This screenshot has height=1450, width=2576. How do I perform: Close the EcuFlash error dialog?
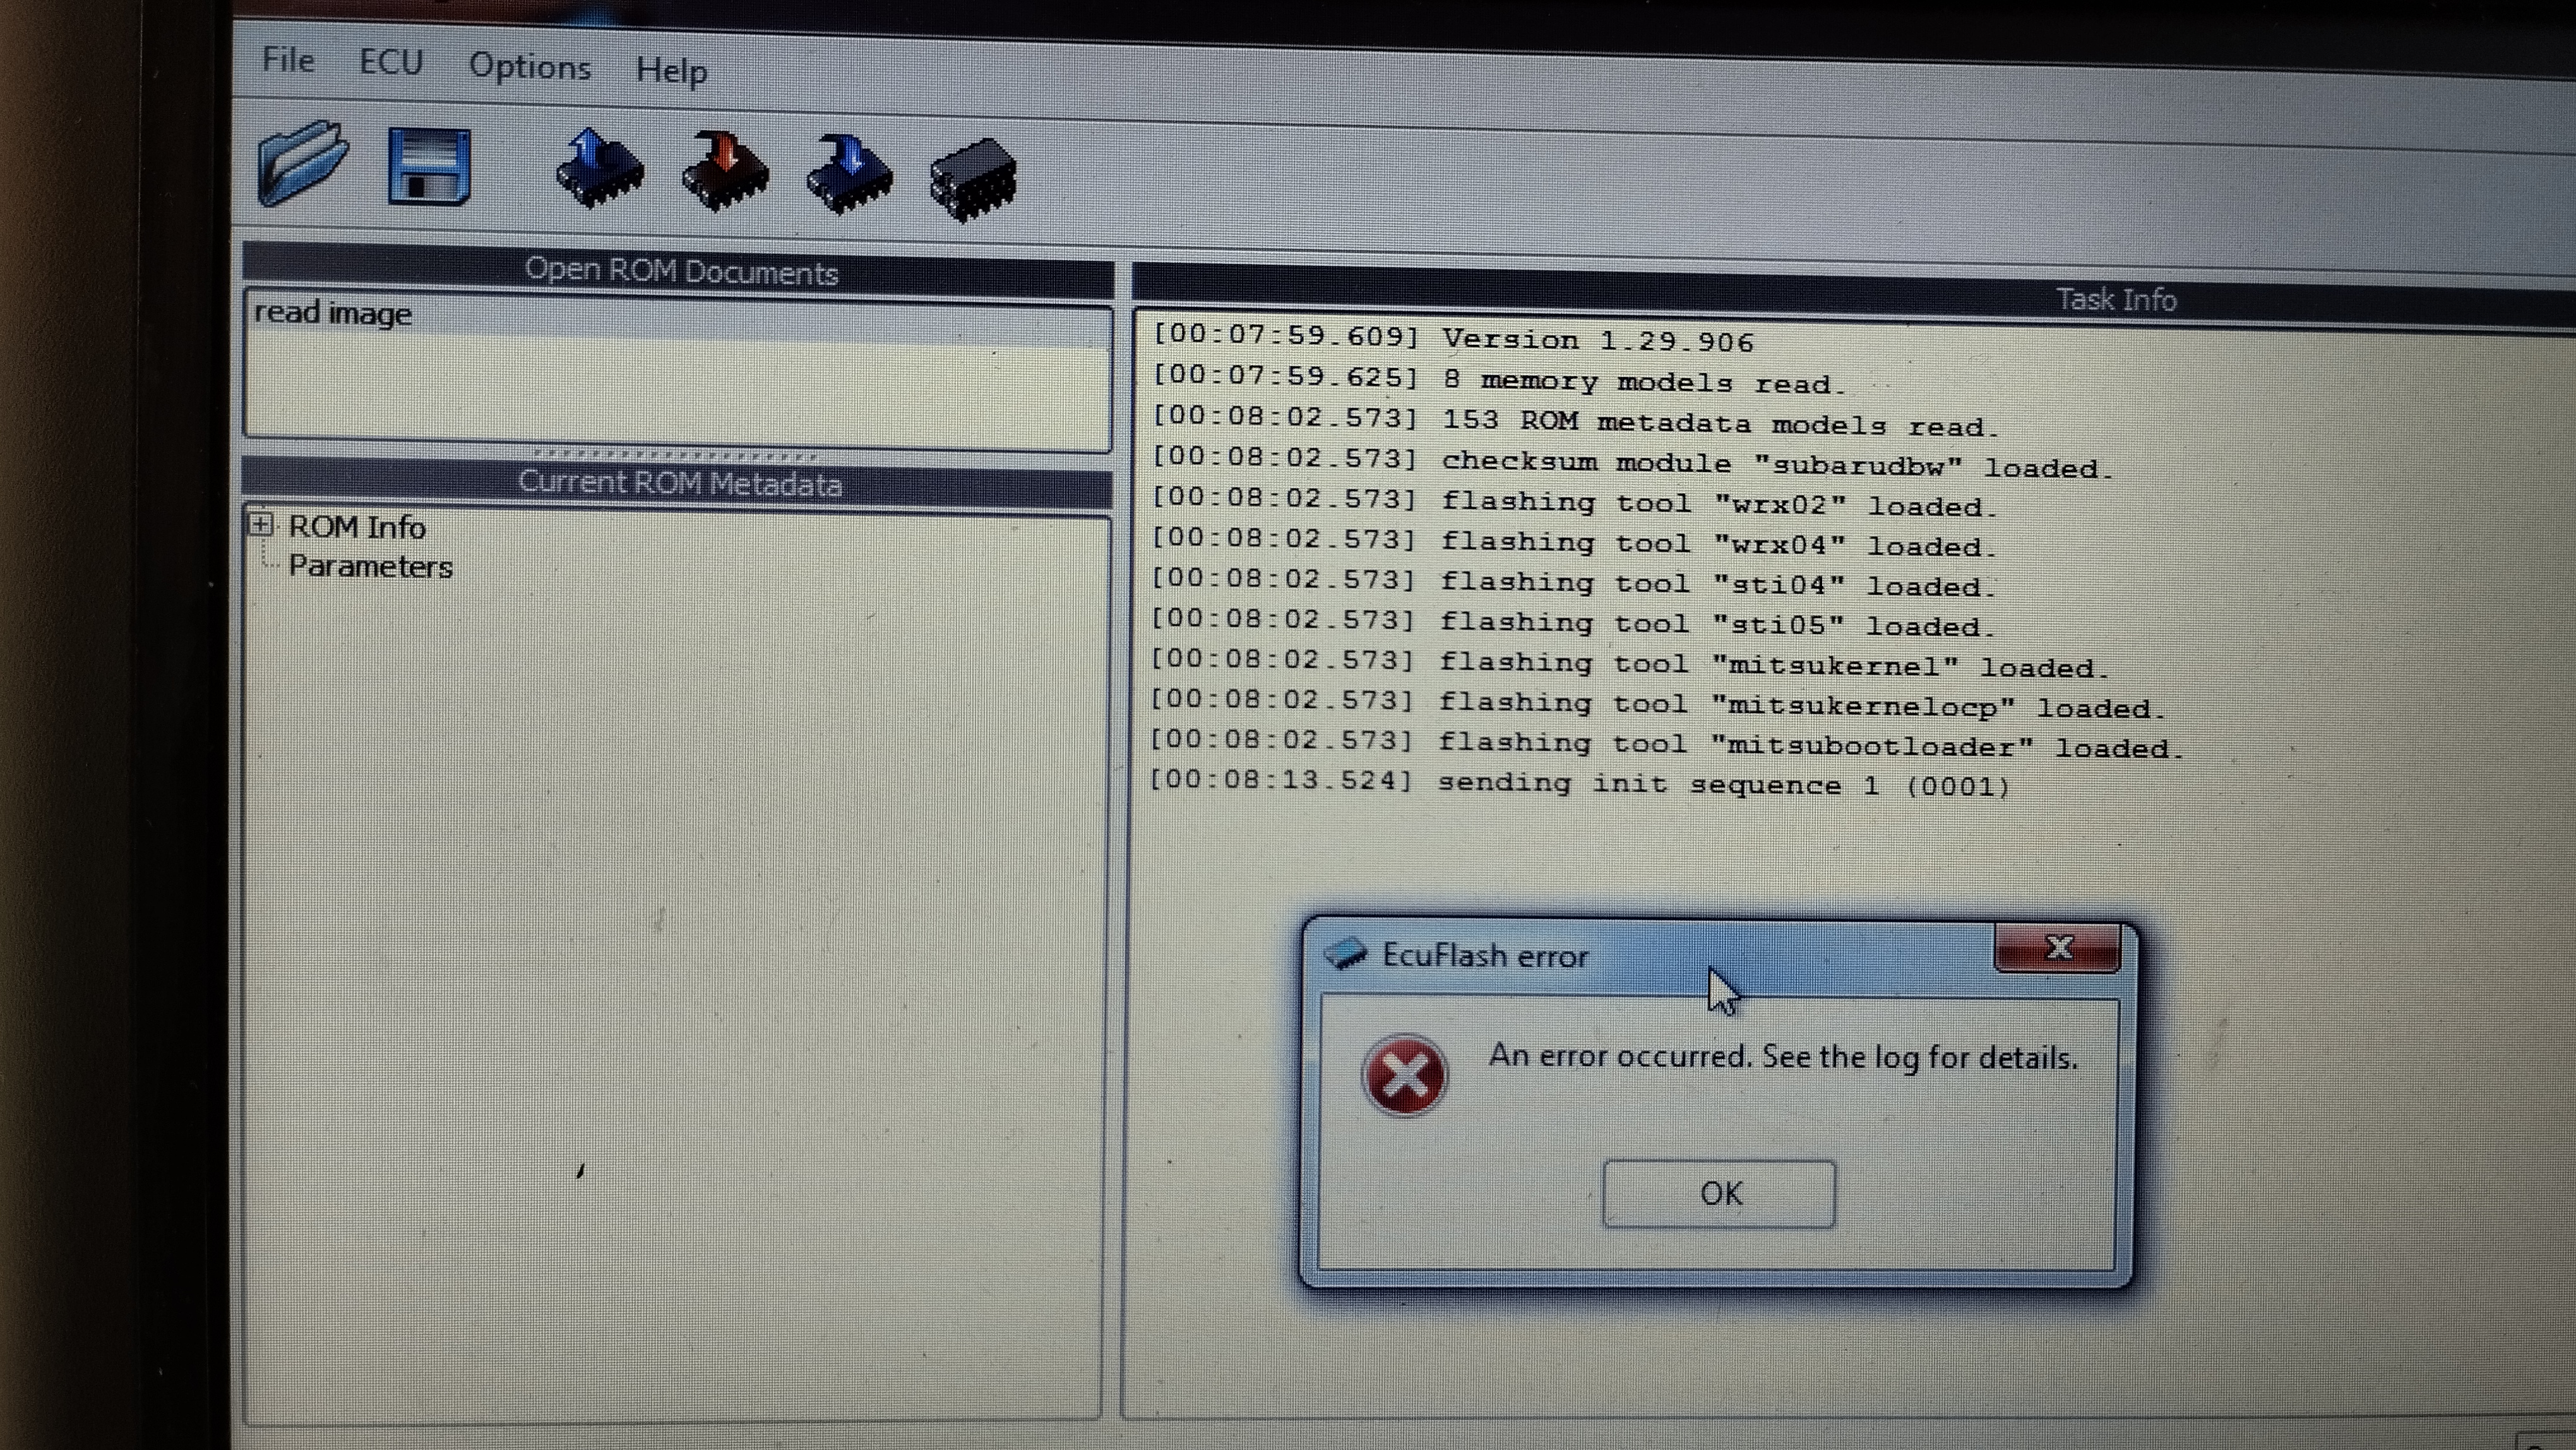tap(2057, 947)
